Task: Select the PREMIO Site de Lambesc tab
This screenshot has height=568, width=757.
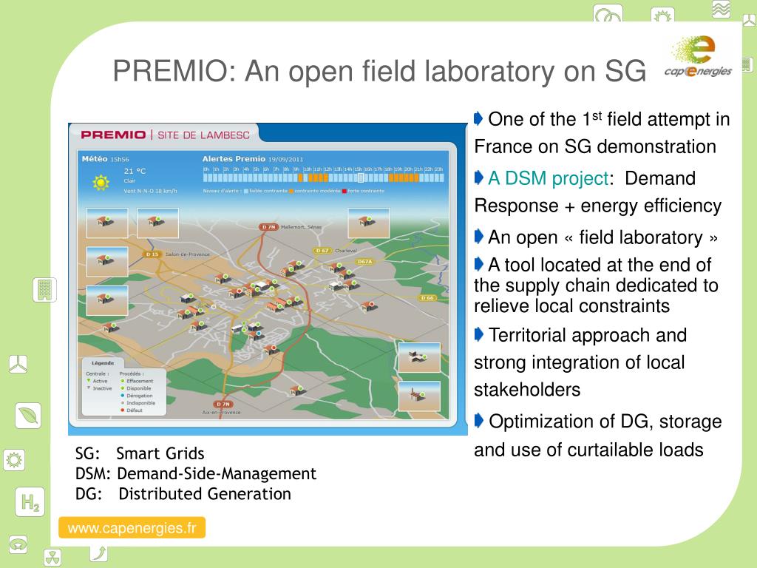Action: pyautogui.click(x=165, y=135)
